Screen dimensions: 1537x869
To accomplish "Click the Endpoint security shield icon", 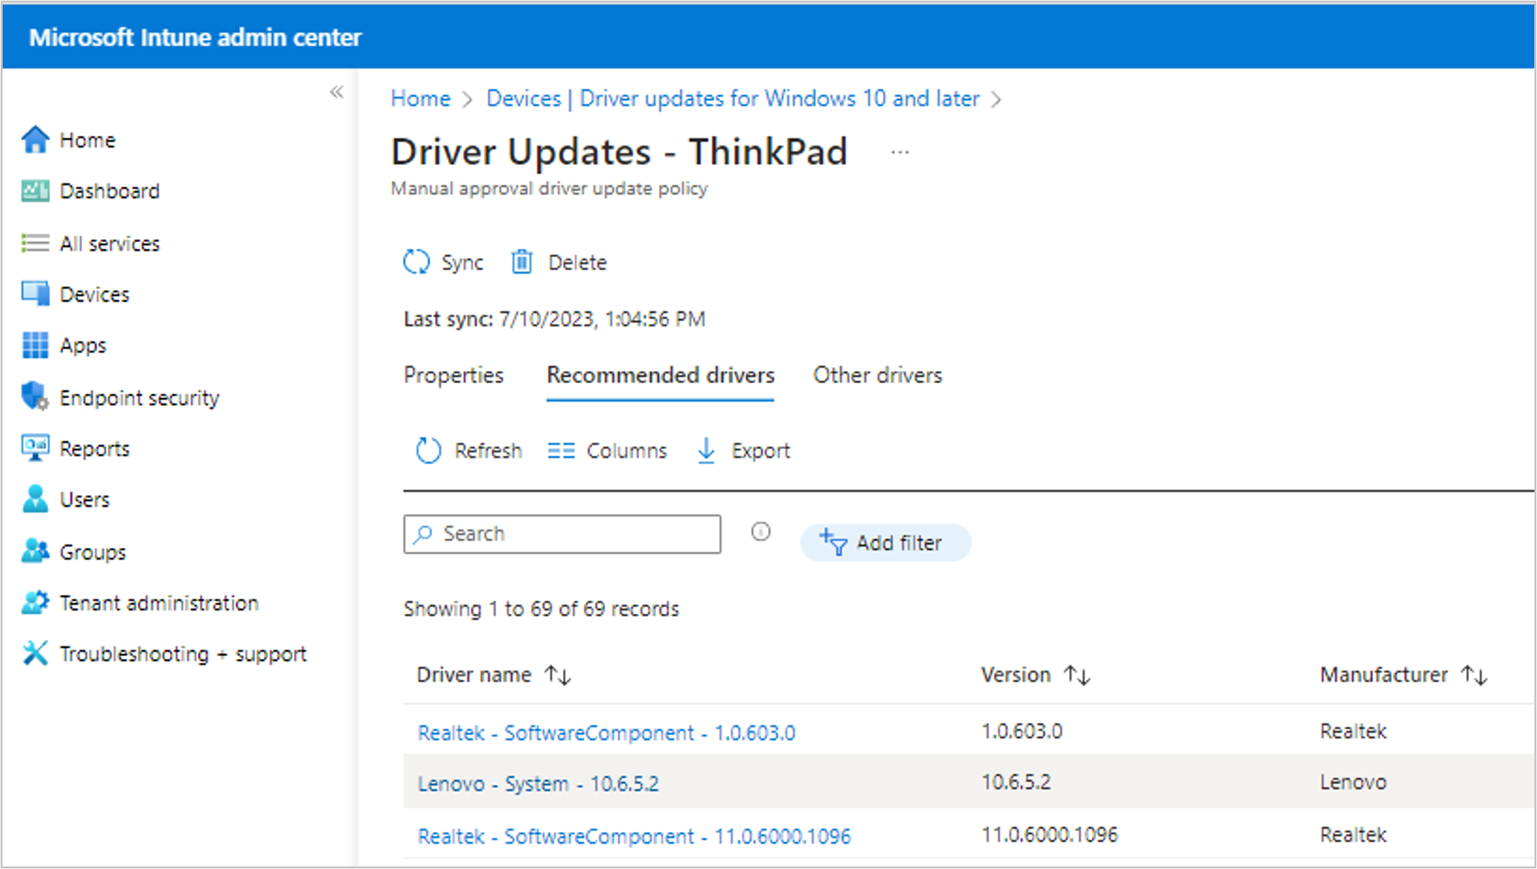I will tap(35, 396).
